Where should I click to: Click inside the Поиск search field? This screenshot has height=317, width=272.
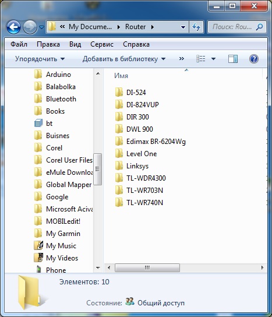click(x=232, y=27)
